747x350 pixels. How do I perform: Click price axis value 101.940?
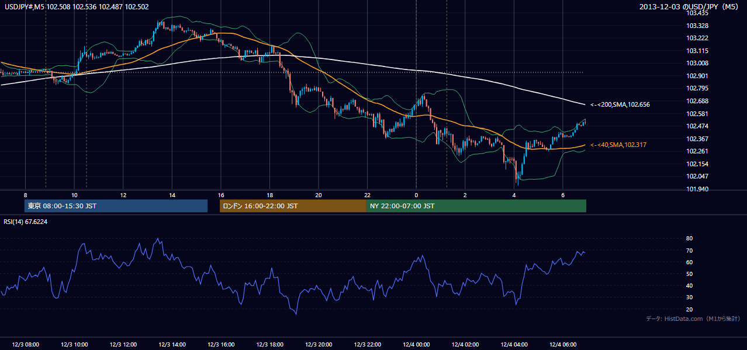pyautogui.click(x=697, y=189)
